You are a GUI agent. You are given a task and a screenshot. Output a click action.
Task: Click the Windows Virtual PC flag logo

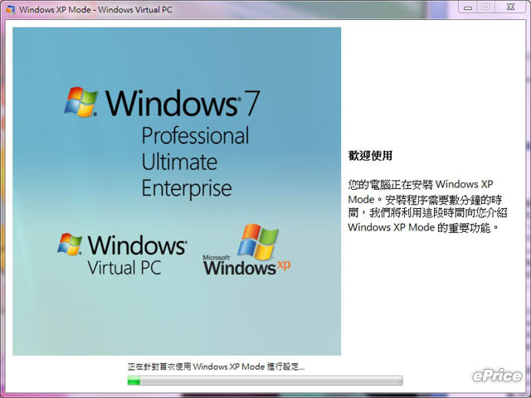coord(70,244)
